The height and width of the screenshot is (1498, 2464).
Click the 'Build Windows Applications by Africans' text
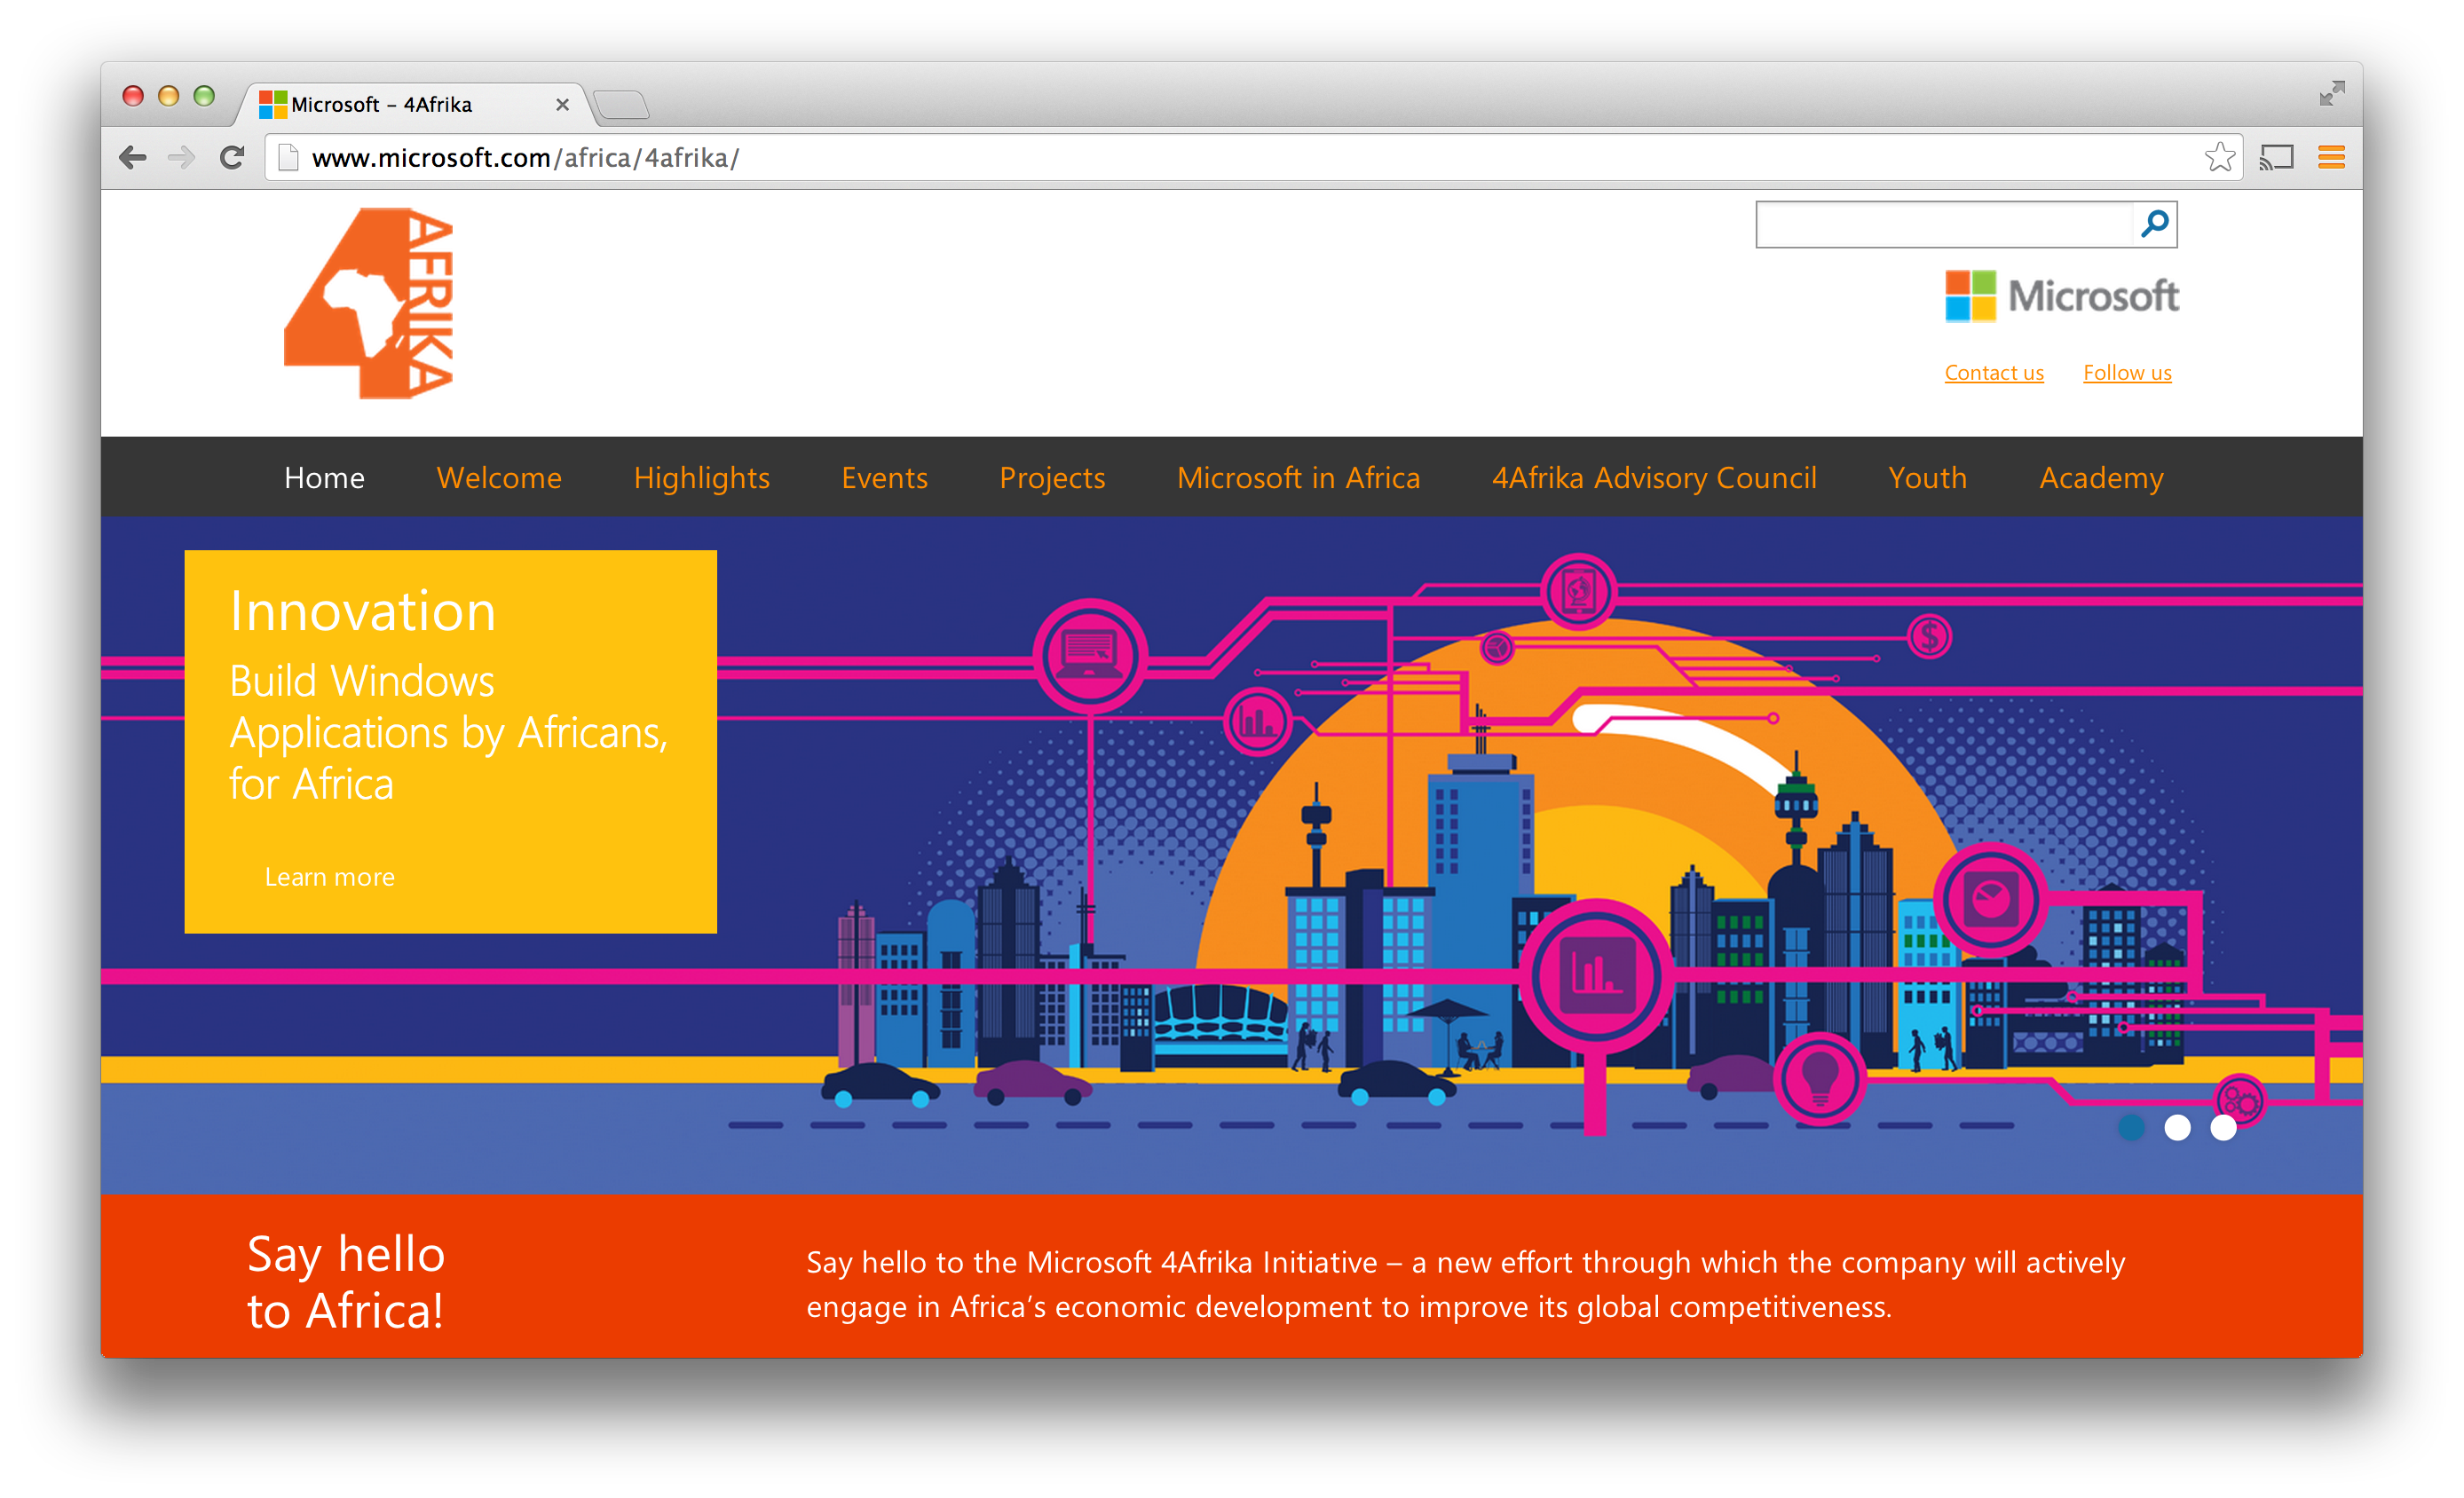[x=448, y=732]
